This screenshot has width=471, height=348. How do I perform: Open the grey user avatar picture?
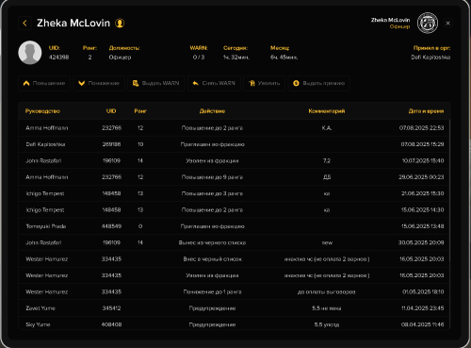30,53
